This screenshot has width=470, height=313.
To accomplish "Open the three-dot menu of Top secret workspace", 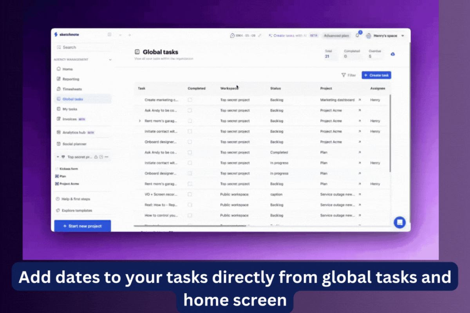I will tap(107, 157).
